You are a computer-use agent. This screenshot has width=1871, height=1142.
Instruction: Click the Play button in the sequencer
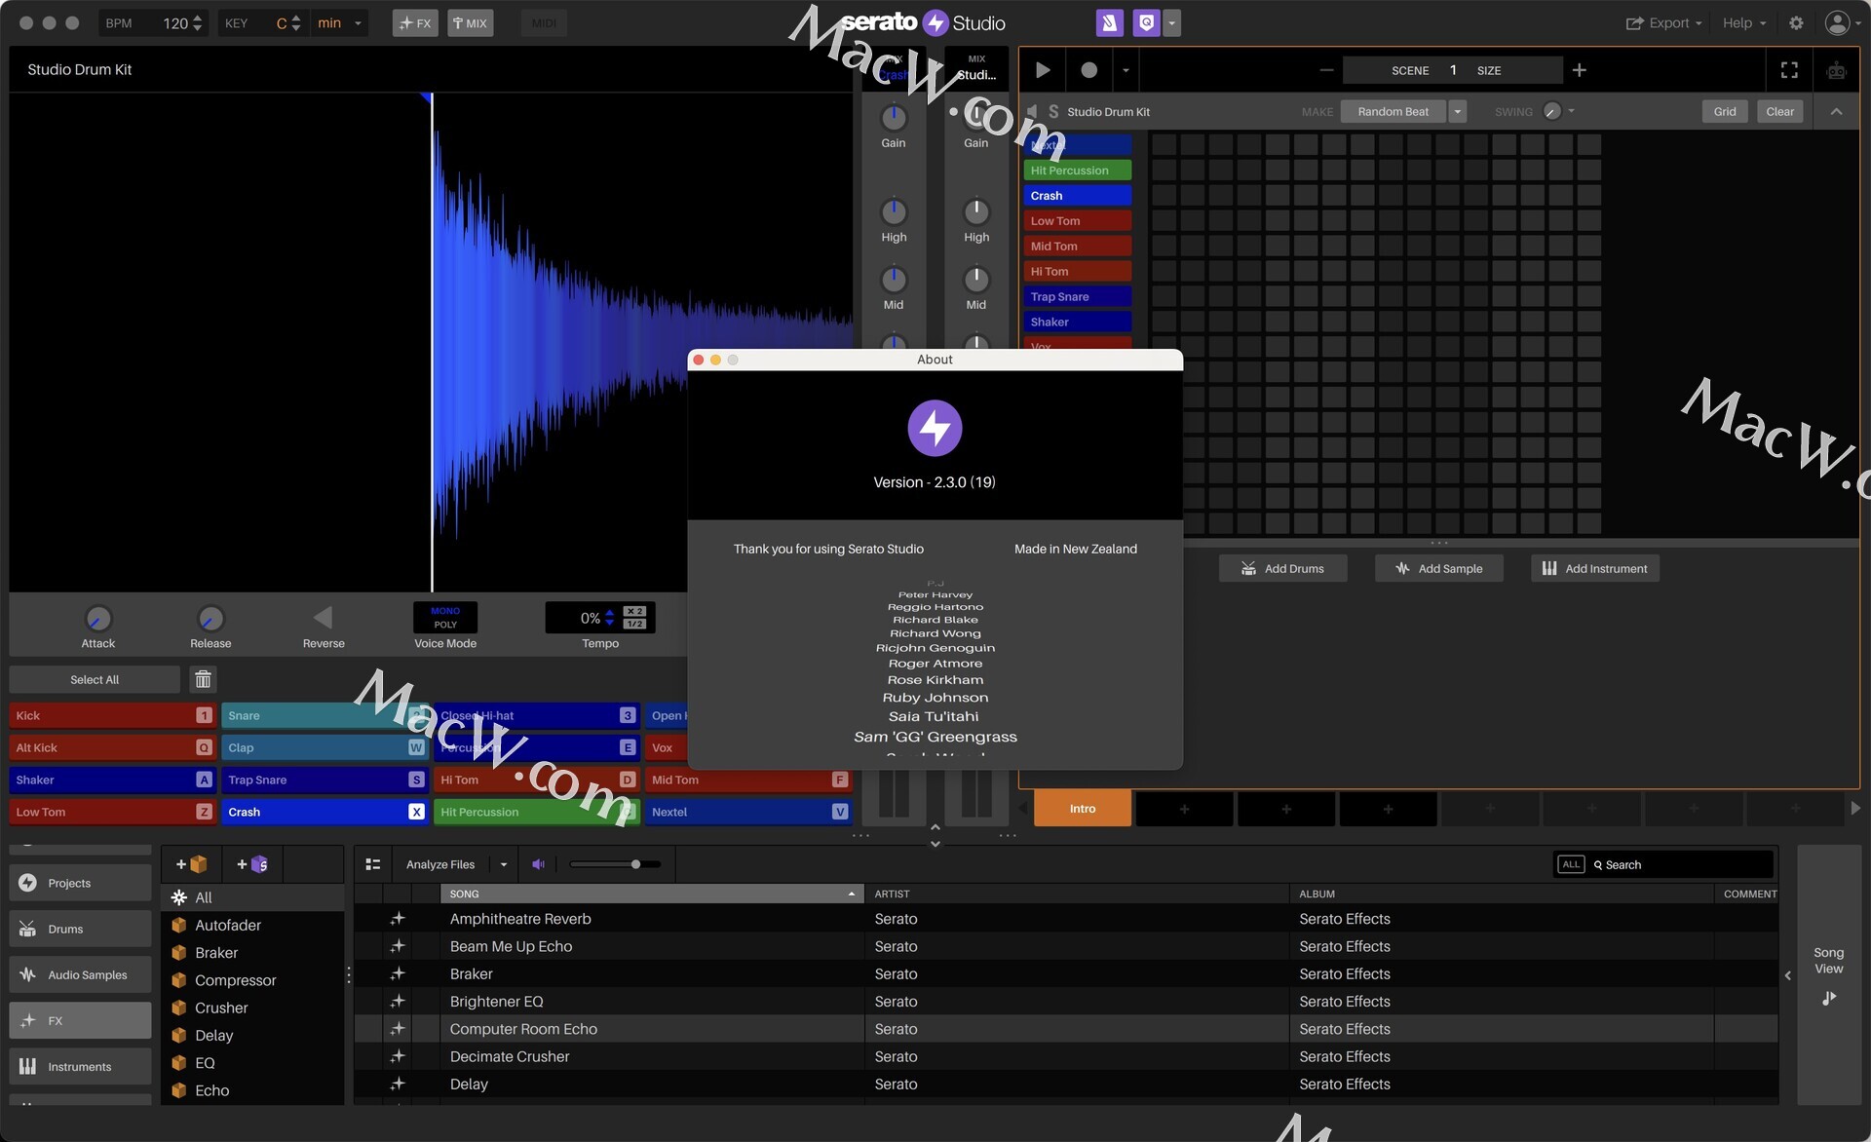point(1042,70)
